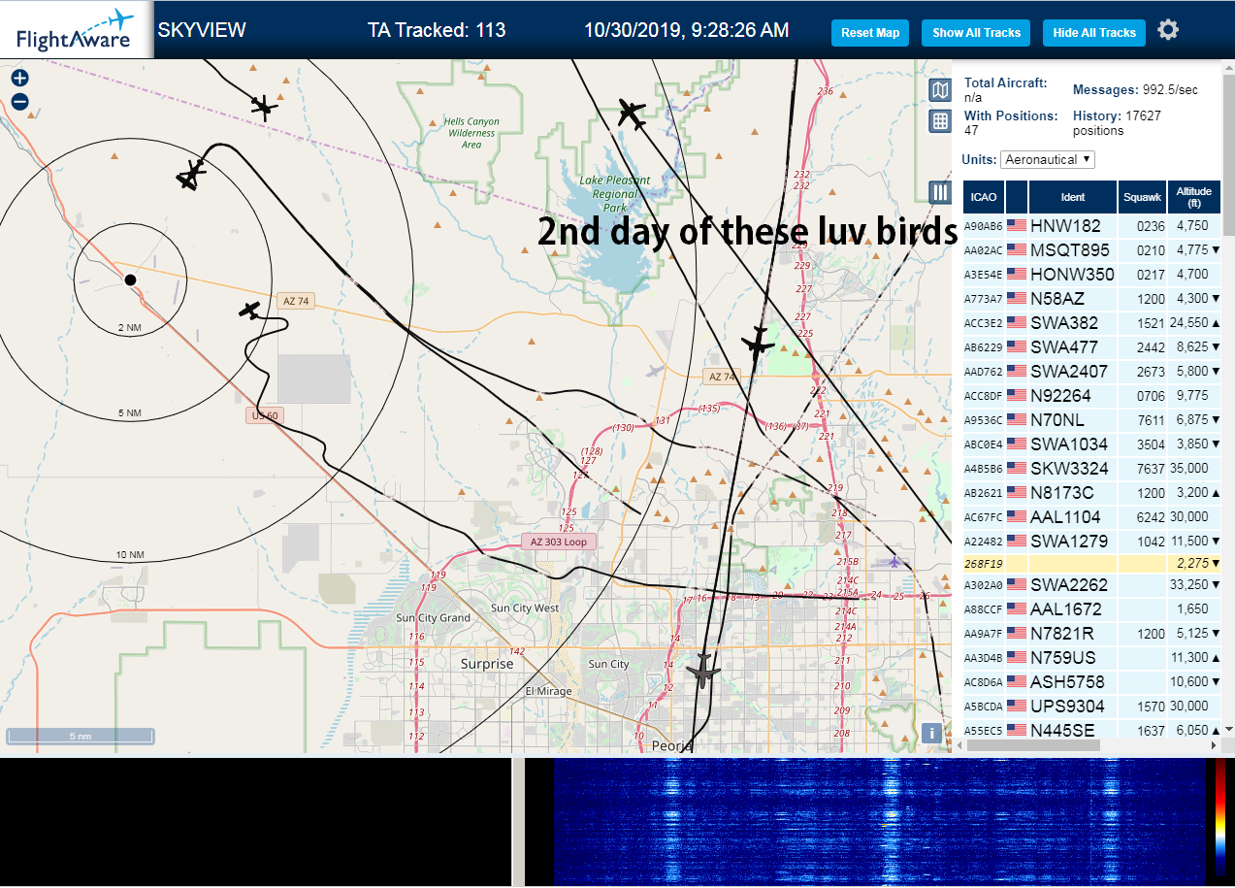Open the map layer switcher icon
Screen dimensions: 1235x888
tap(939, 91)
